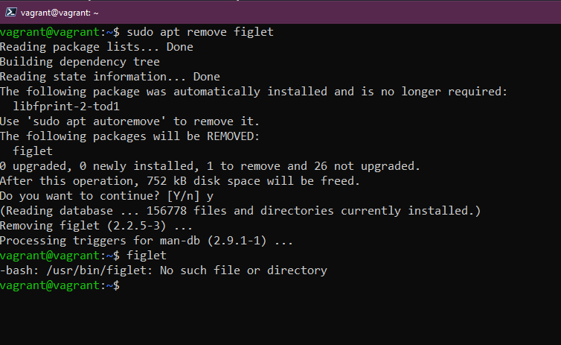Click the first 'vagrant@vagrant' prompt text
561x345 pixels.
[48, 32]
